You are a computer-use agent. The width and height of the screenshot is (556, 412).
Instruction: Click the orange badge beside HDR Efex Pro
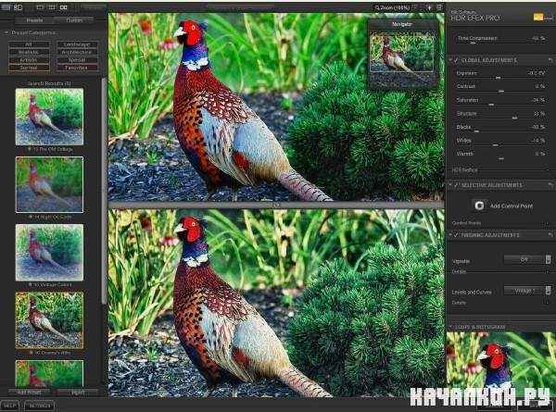537,17
